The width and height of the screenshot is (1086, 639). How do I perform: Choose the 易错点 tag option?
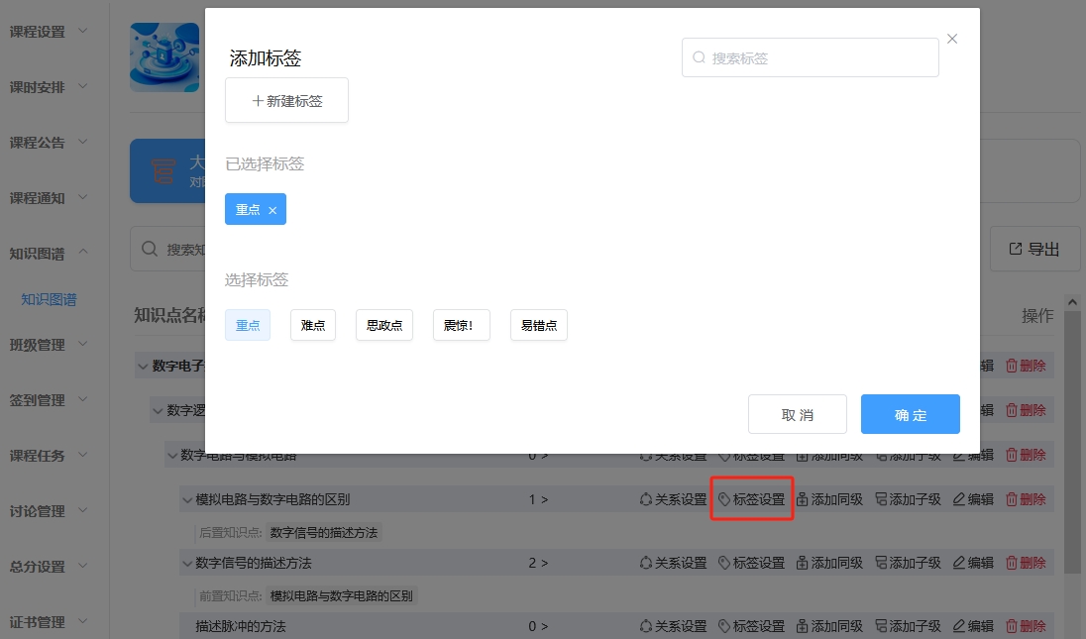[538, 325]
